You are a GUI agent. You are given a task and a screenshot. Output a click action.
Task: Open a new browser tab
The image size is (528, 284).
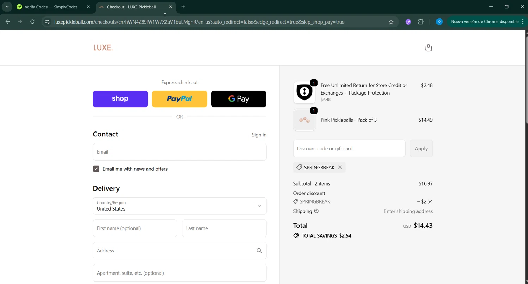(183, 7)
